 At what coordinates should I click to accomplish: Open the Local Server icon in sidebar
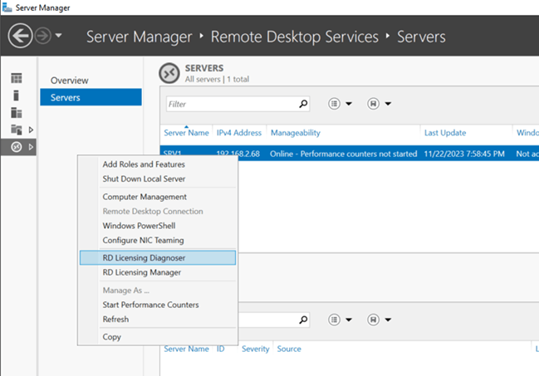click(x=16, y=95)
